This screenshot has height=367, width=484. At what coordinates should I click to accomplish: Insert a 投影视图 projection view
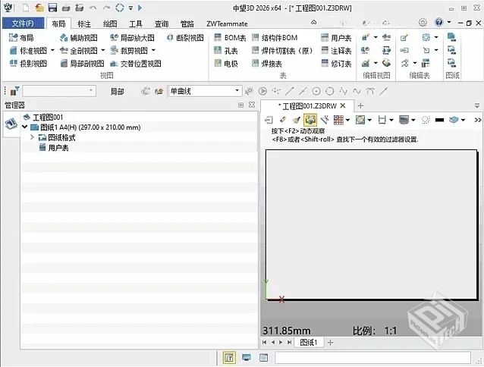[28, 64]
